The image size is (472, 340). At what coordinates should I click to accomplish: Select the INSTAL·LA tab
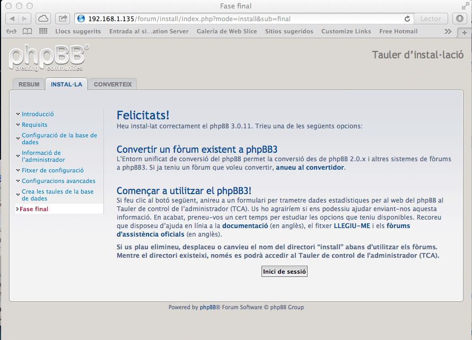66,84
